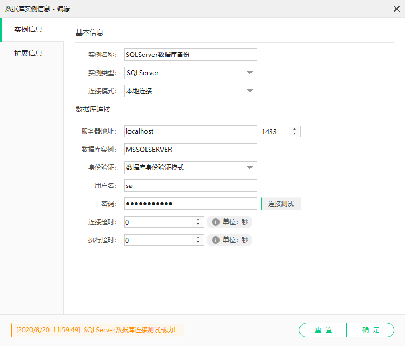Increase the port number 1433 with up arrow

pyautogui.click(x=295, y=129)
